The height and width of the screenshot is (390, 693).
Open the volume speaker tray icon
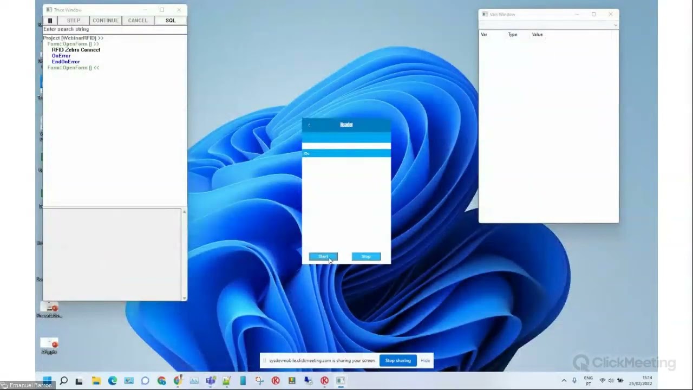click(611, 380)
